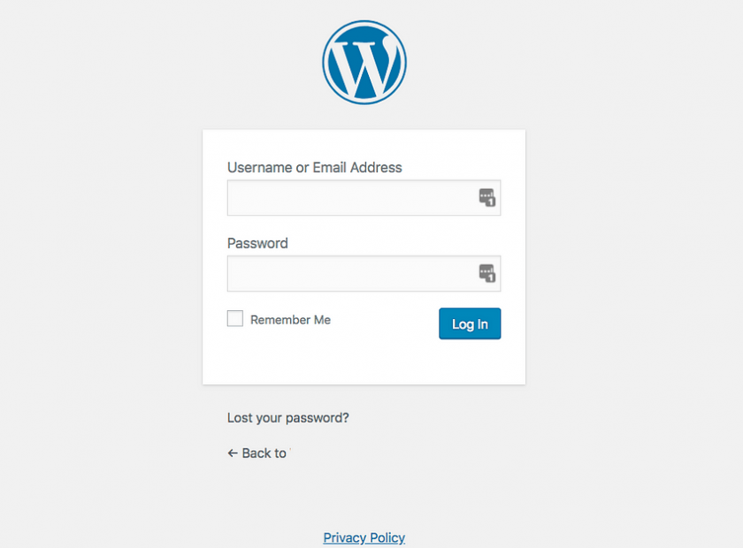Click the Password label above the field

(257, 243)
